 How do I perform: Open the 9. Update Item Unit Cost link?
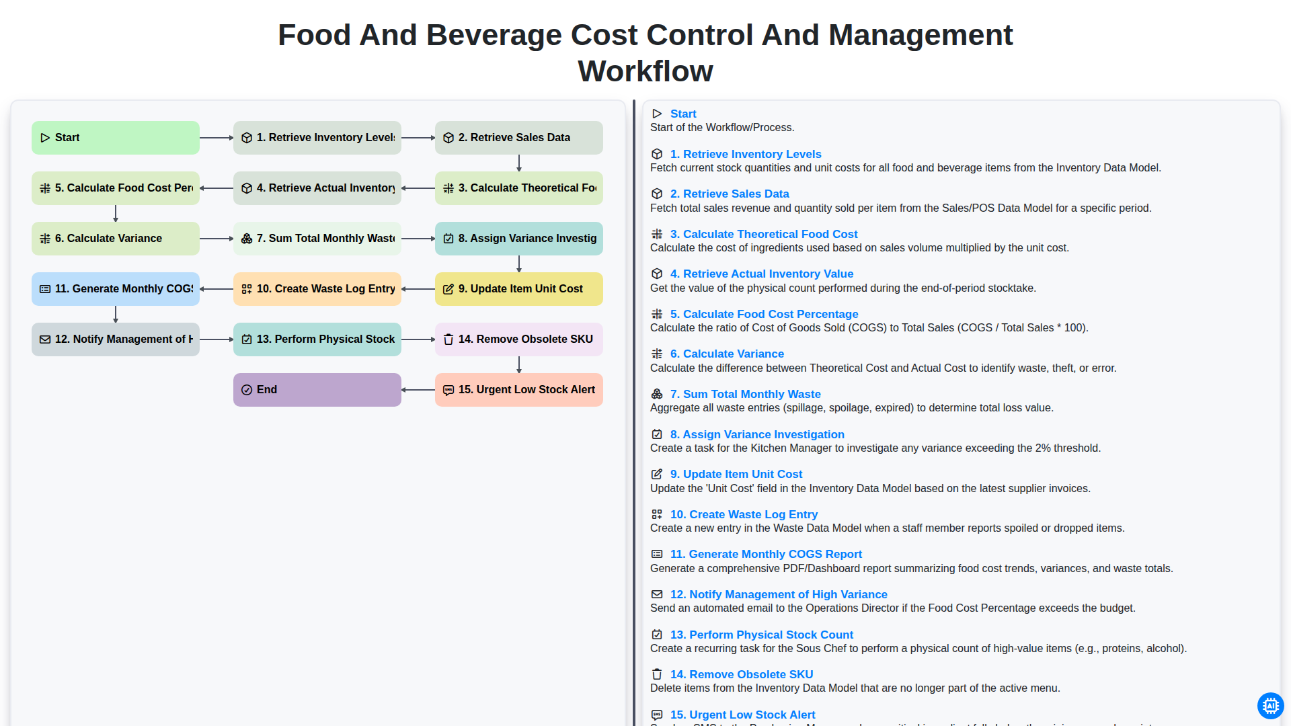736,474
